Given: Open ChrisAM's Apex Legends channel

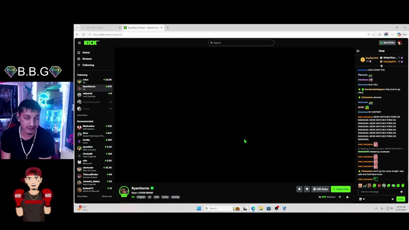Looking at the screenshot, I should point(95,155).
